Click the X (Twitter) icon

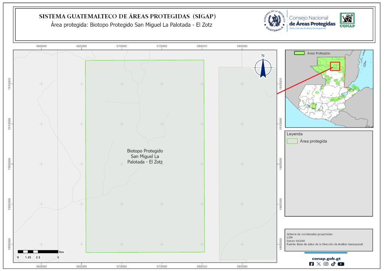click(x=319, y=264)
